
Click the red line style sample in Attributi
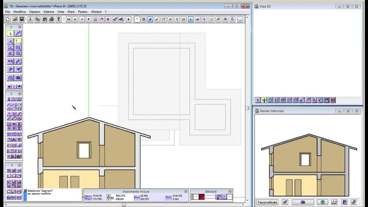coord(210,197)
